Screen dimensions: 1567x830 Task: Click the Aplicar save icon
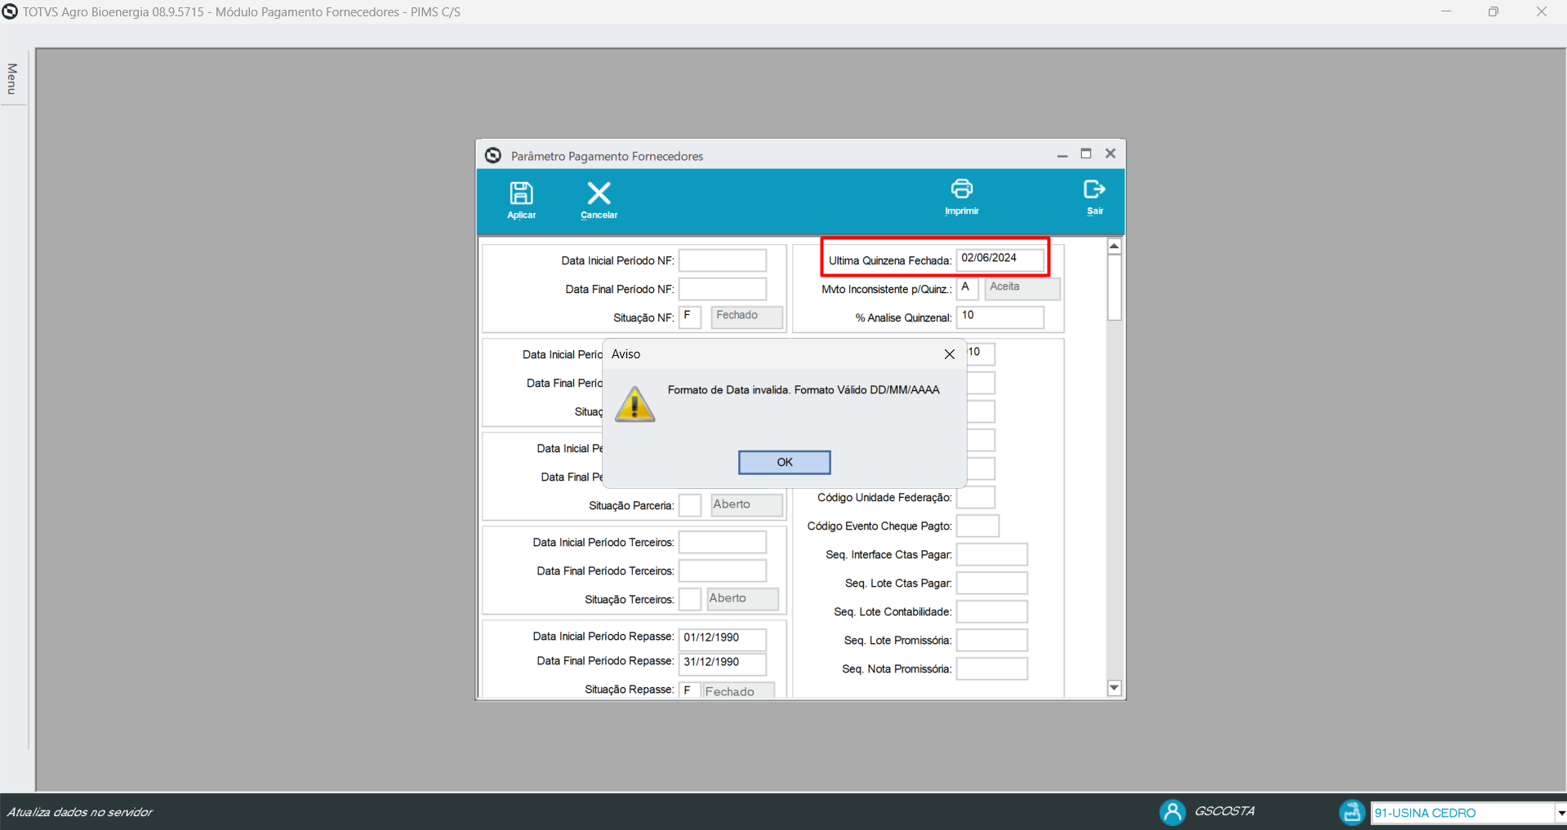pyautogui.click(x=521, y=193)
